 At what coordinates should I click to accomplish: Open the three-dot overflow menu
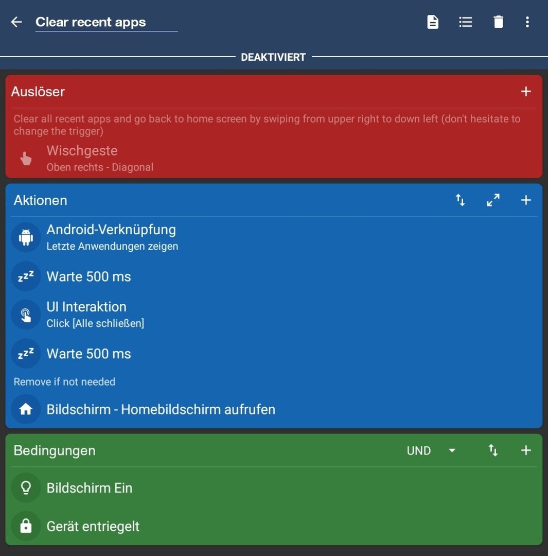527,22
